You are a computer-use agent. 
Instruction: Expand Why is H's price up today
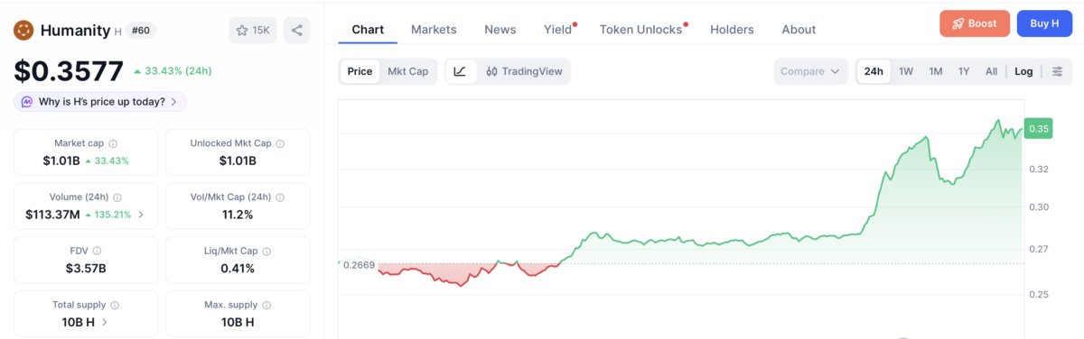coord(100,102)
